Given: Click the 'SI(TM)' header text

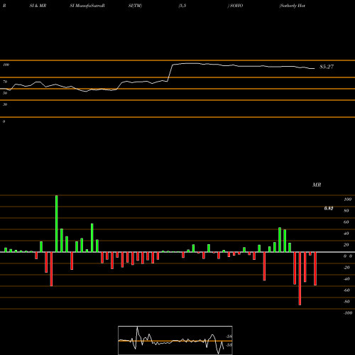Looking at the screenshot, I should pyautogui.click(x=135, y=6).
